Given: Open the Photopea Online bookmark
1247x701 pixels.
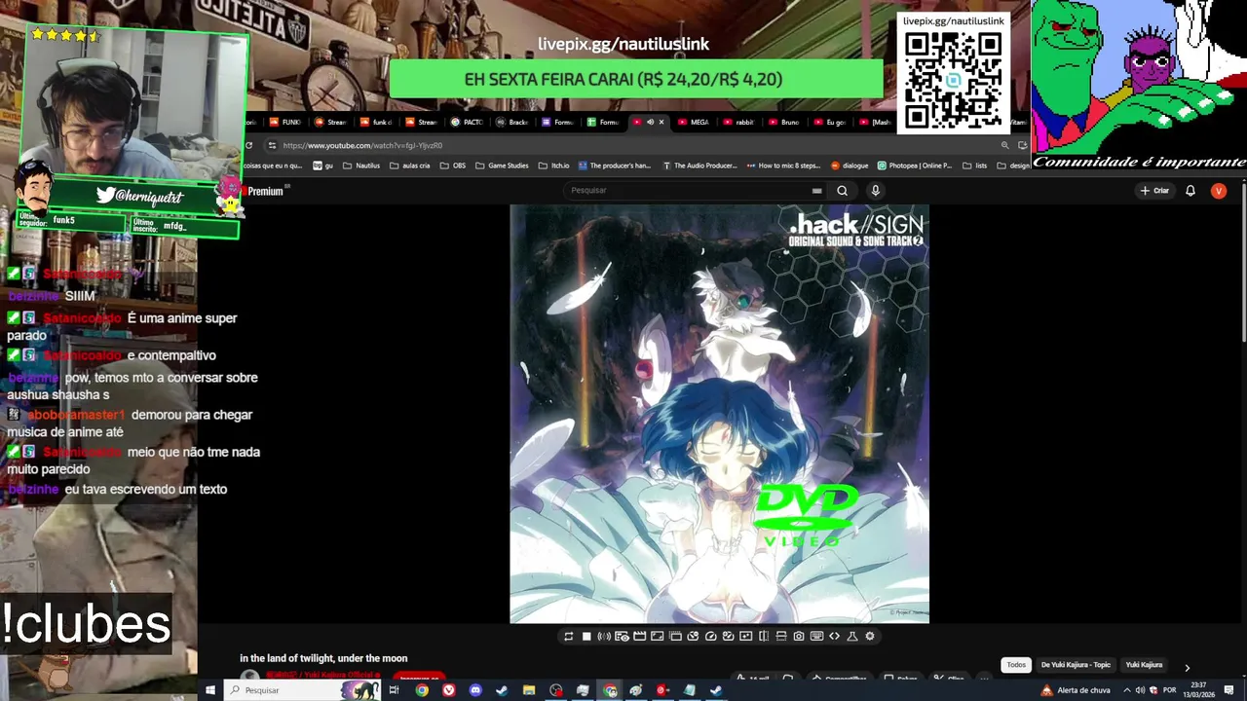Looking at the screenshot, I should click(915, 166).
